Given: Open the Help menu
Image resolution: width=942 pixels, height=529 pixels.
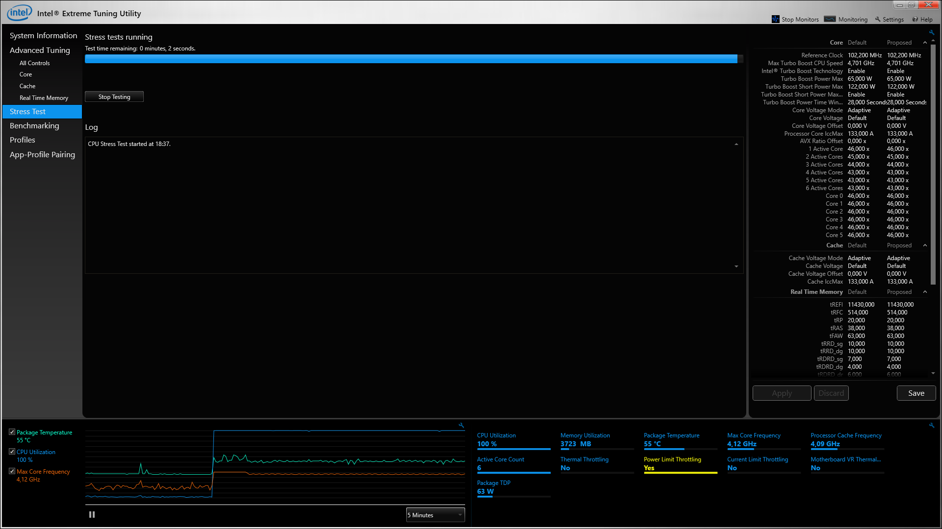Looking at the screenshot, I should [x=922, y=19].
